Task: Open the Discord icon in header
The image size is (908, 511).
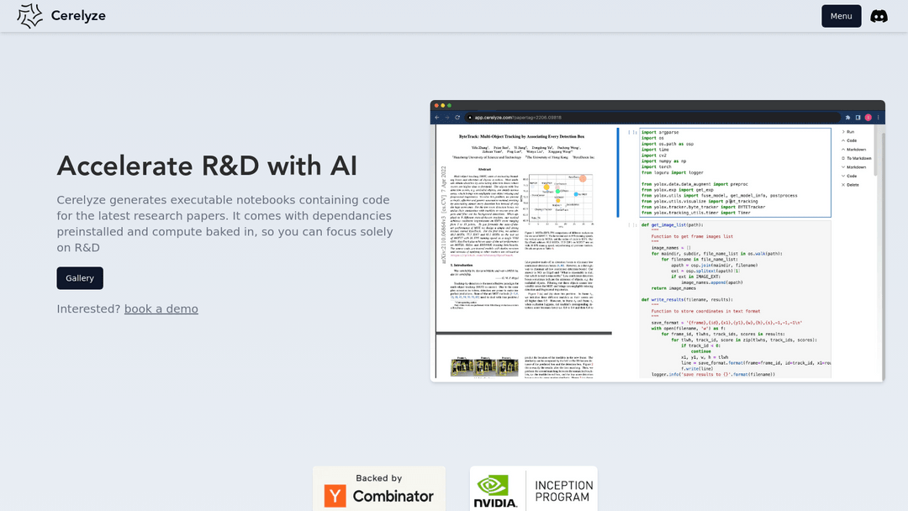Action: (x=879, y=16)
